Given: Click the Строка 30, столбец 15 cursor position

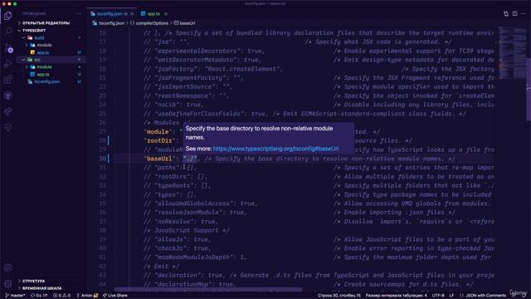Looking at the screenshot, I should 339,296.
